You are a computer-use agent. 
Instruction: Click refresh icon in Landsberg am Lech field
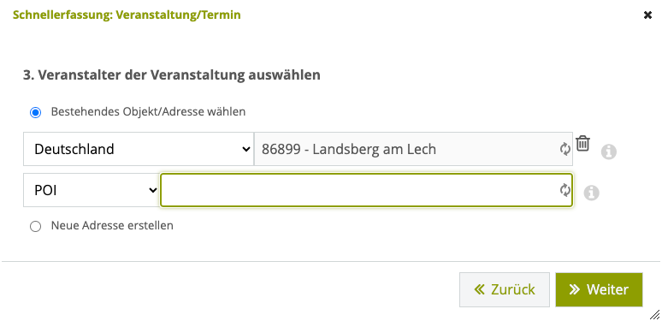[564, 149]
